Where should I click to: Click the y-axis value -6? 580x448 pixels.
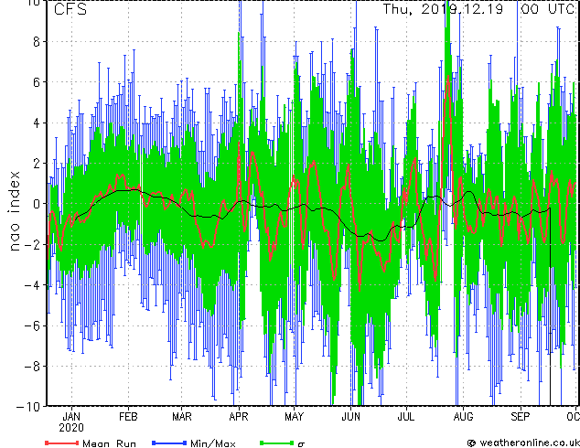(x=32, y=325)
